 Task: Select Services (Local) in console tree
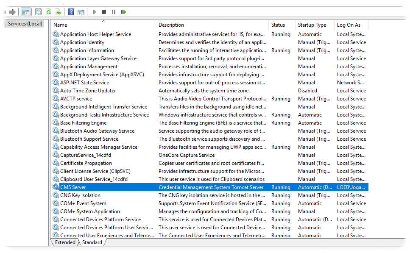point(25,24)
